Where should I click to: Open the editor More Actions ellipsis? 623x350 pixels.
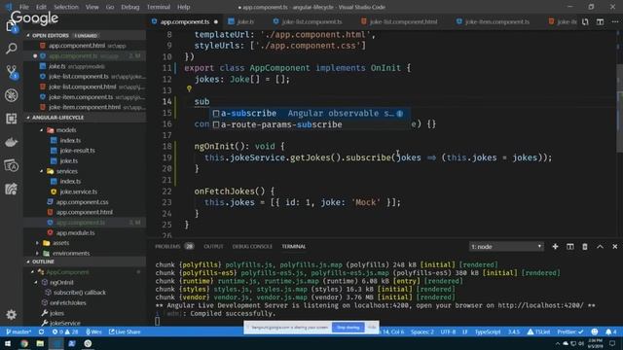pyautogui.click(x=614, y=21)
